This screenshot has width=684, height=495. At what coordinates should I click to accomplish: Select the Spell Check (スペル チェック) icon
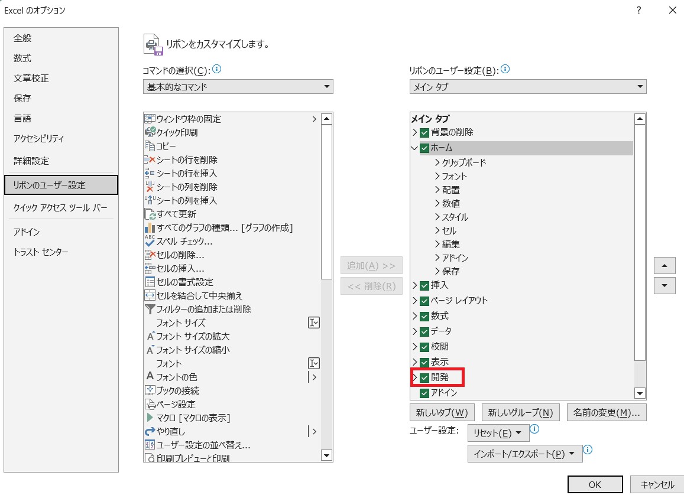click(150, 241)
